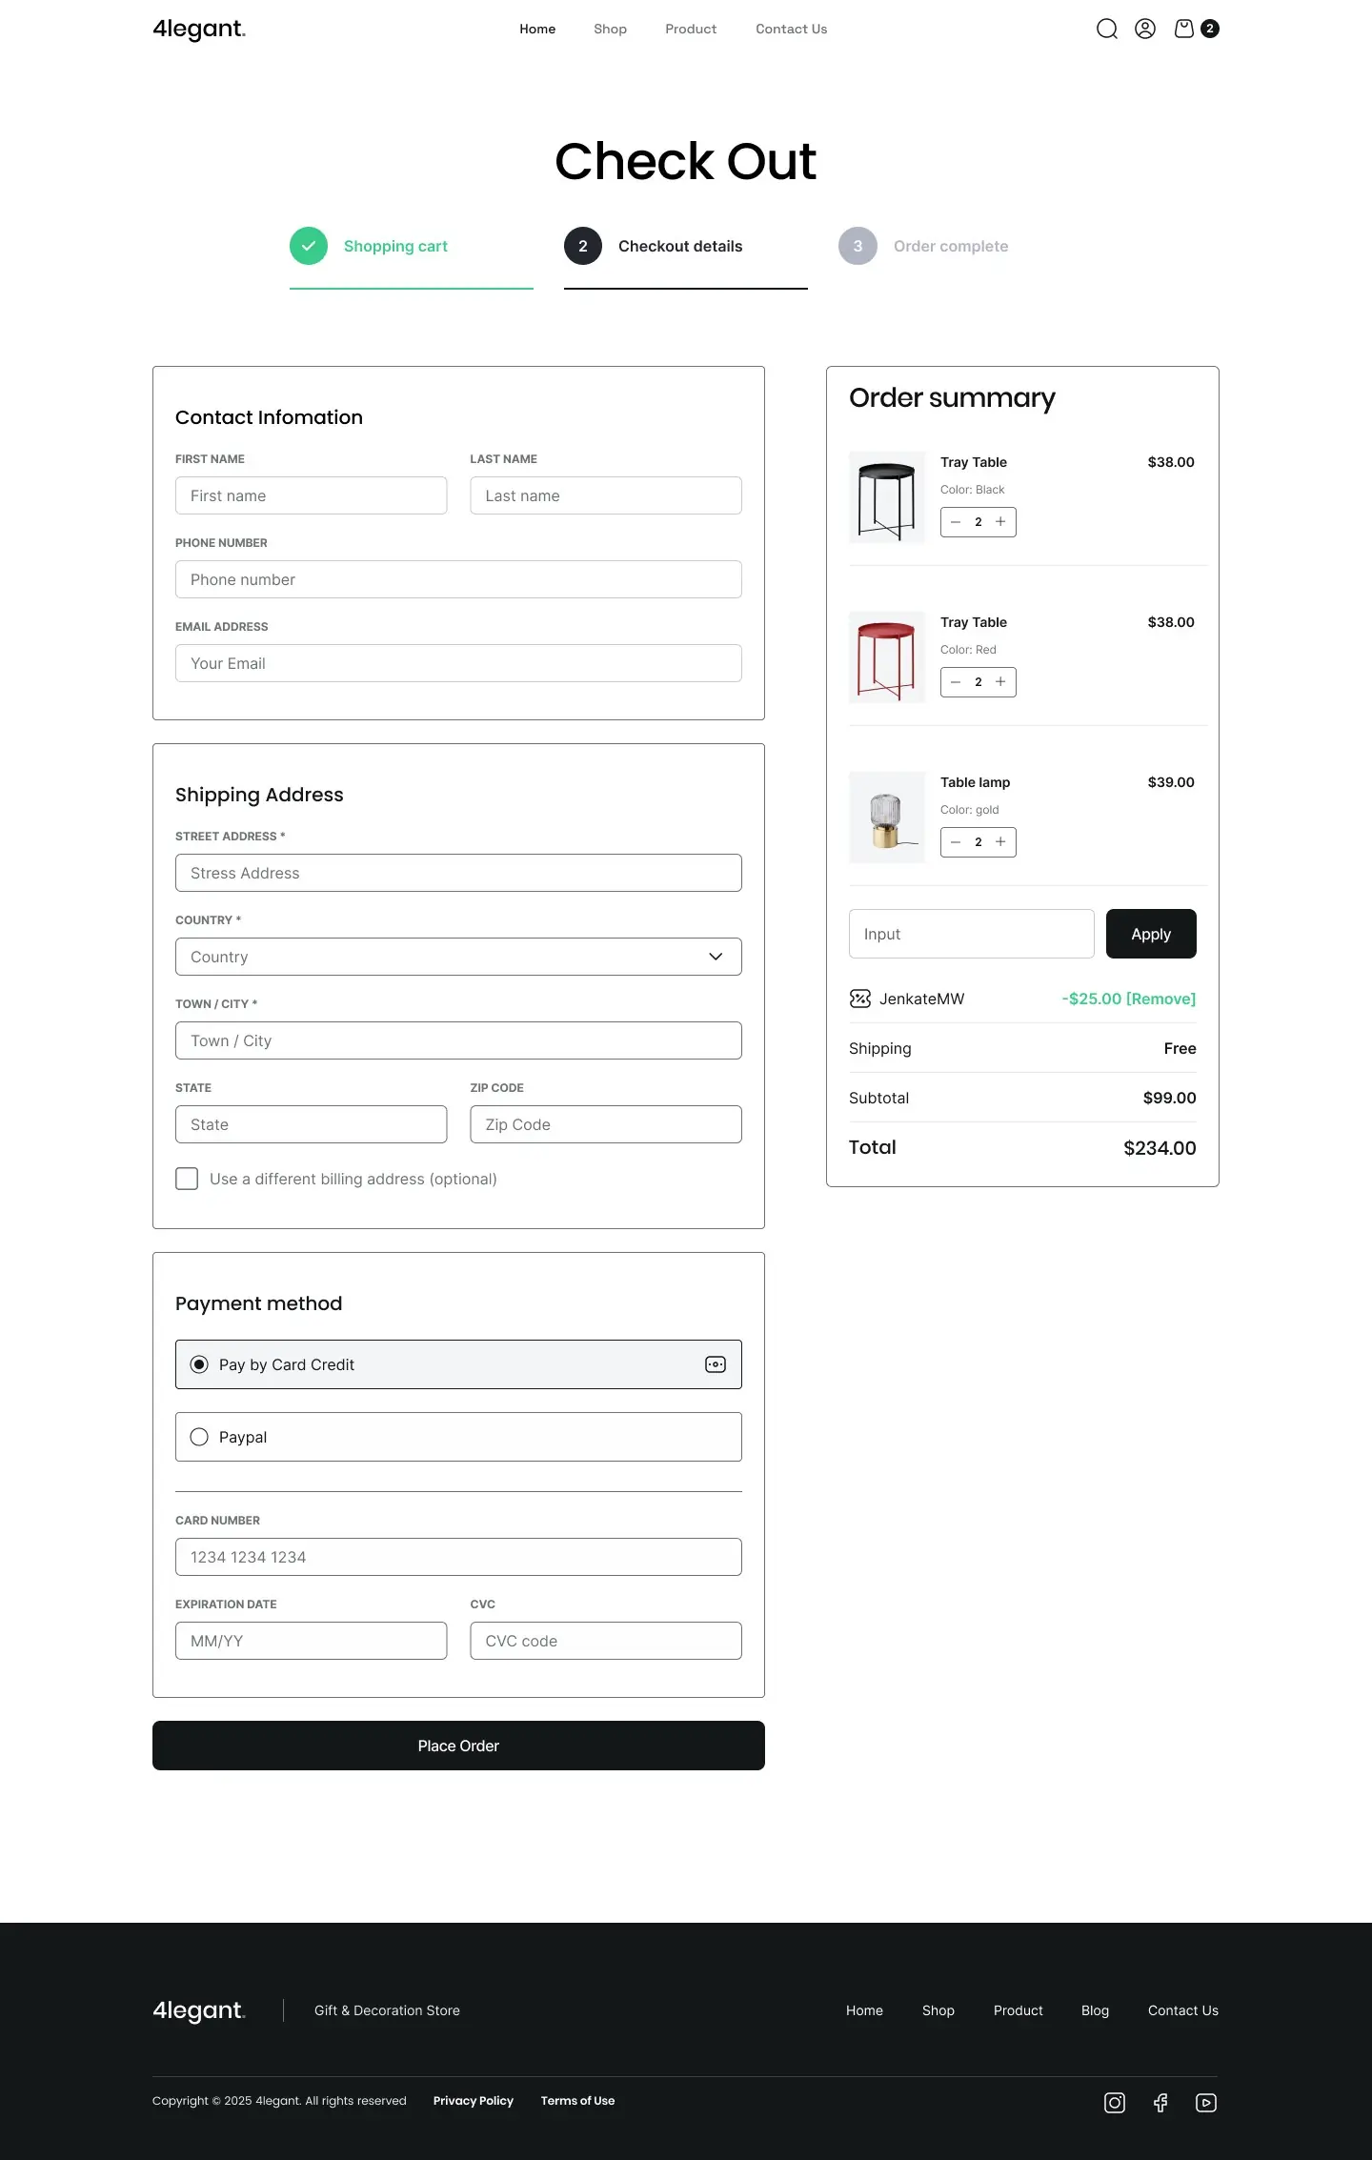This screenshot has height=2160, width=1372.
Task: Click the Instagram icon in footer
Action: pyautogui.click(x=1115, y=2103)
